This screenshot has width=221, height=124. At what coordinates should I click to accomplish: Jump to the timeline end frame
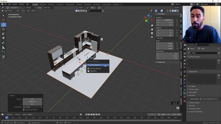99,114
